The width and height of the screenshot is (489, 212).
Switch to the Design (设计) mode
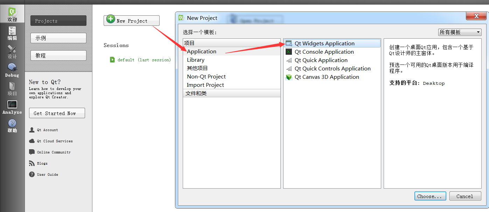click(x=12, y=52)
